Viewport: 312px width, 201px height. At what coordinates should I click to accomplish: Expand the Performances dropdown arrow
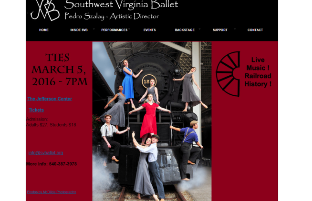pos(129,29)
